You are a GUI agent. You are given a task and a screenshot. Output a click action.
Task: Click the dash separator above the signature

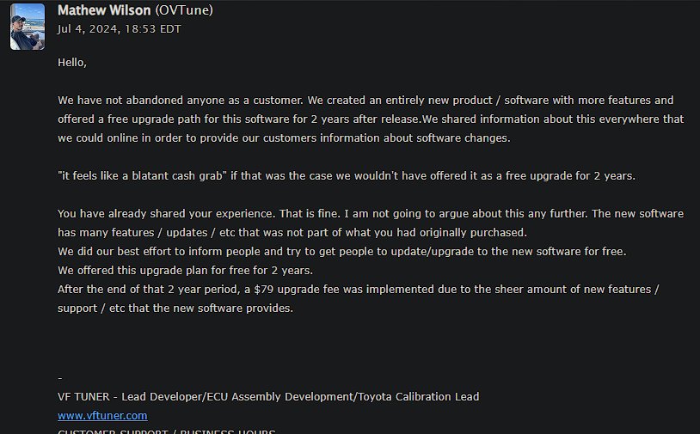(x=60, y=378)
